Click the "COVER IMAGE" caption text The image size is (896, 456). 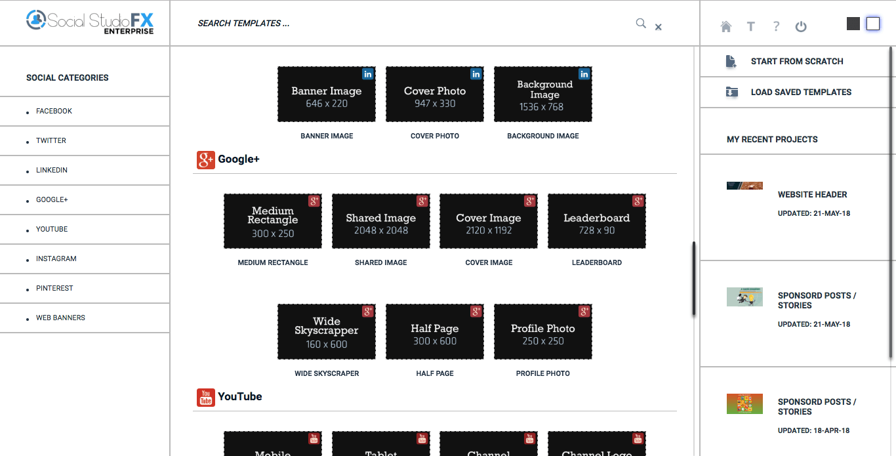(489, 263)
